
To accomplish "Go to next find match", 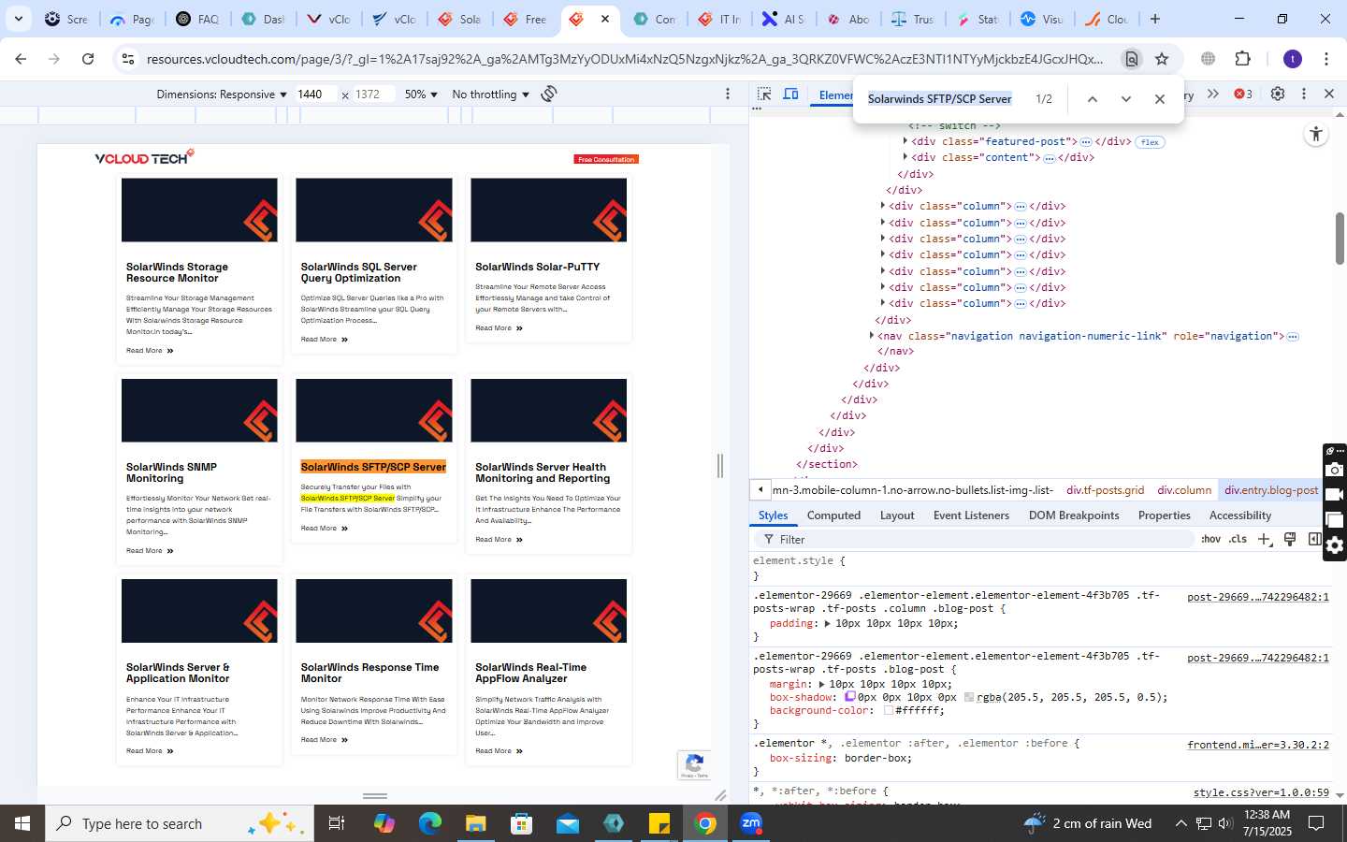I will 1126,99.
